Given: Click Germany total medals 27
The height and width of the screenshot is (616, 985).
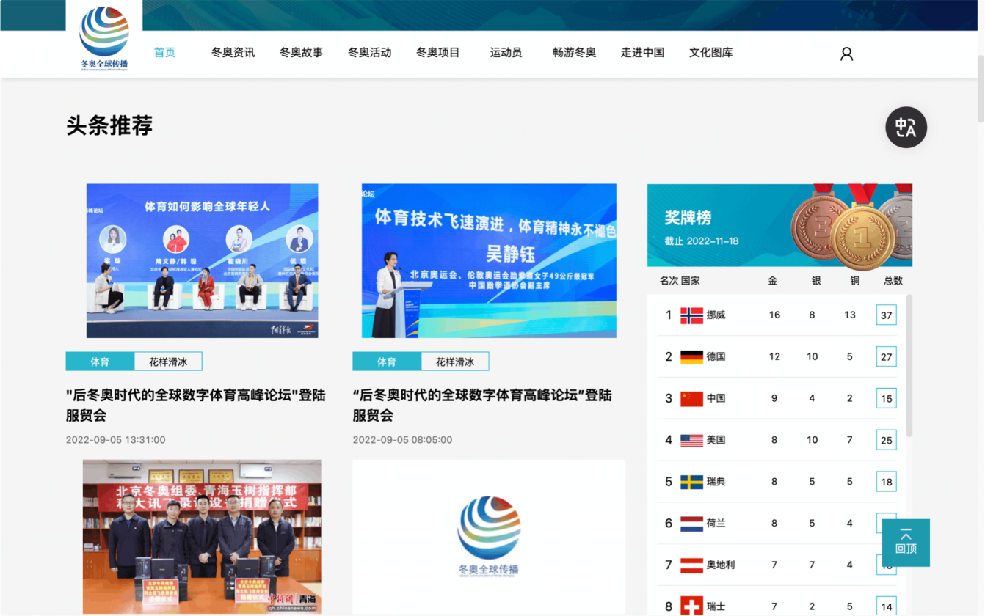Looking at the screenshot, I should coord(887,357).
